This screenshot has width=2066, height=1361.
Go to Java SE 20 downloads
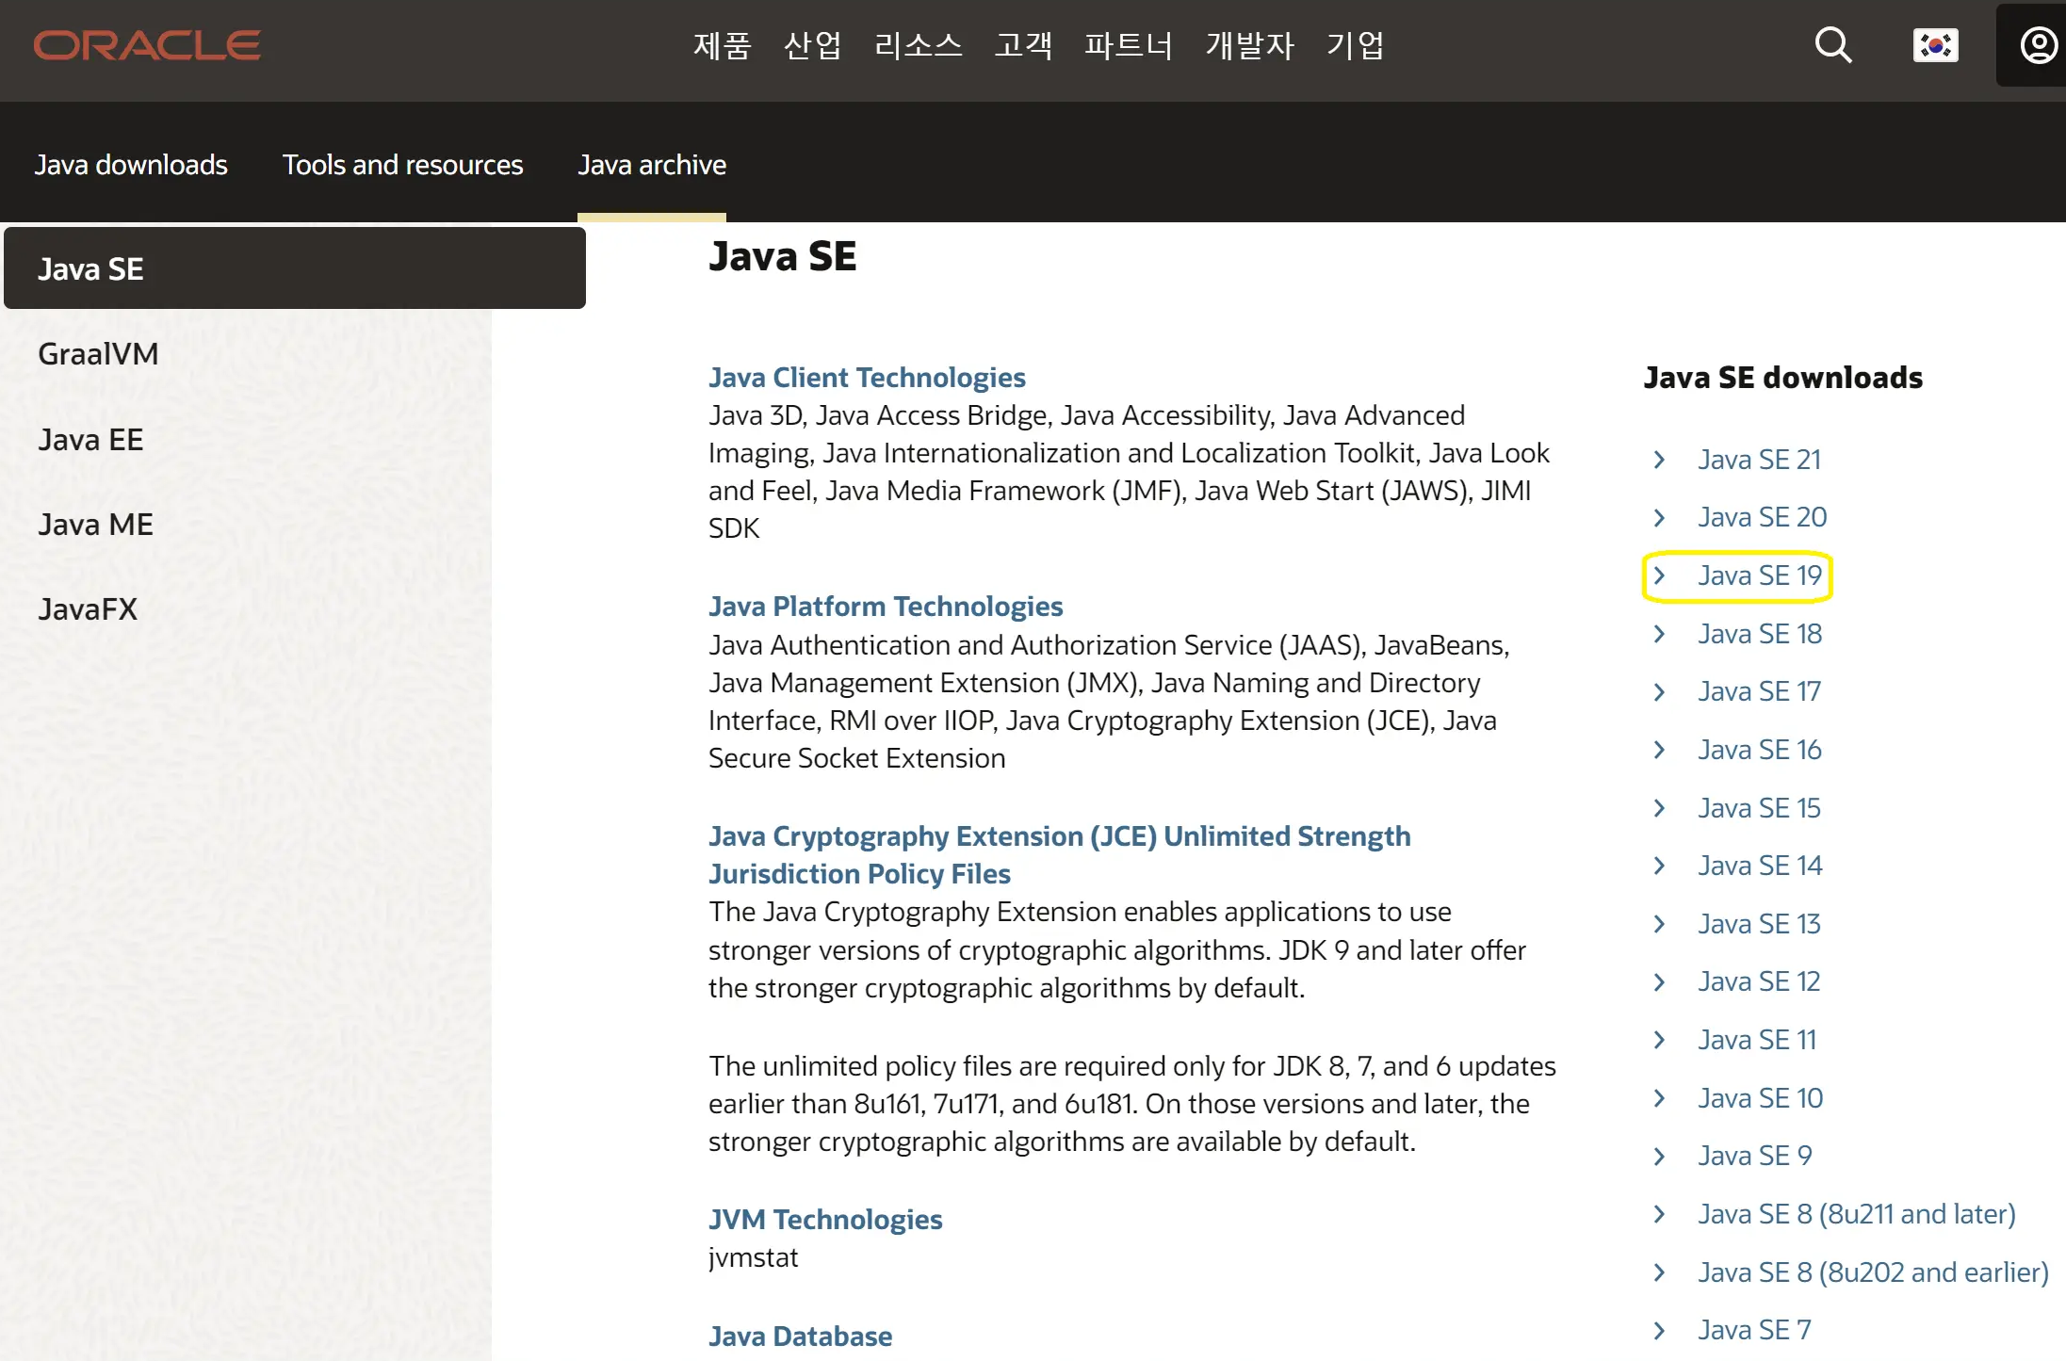pyautogui.click(x=1763, y=517)
